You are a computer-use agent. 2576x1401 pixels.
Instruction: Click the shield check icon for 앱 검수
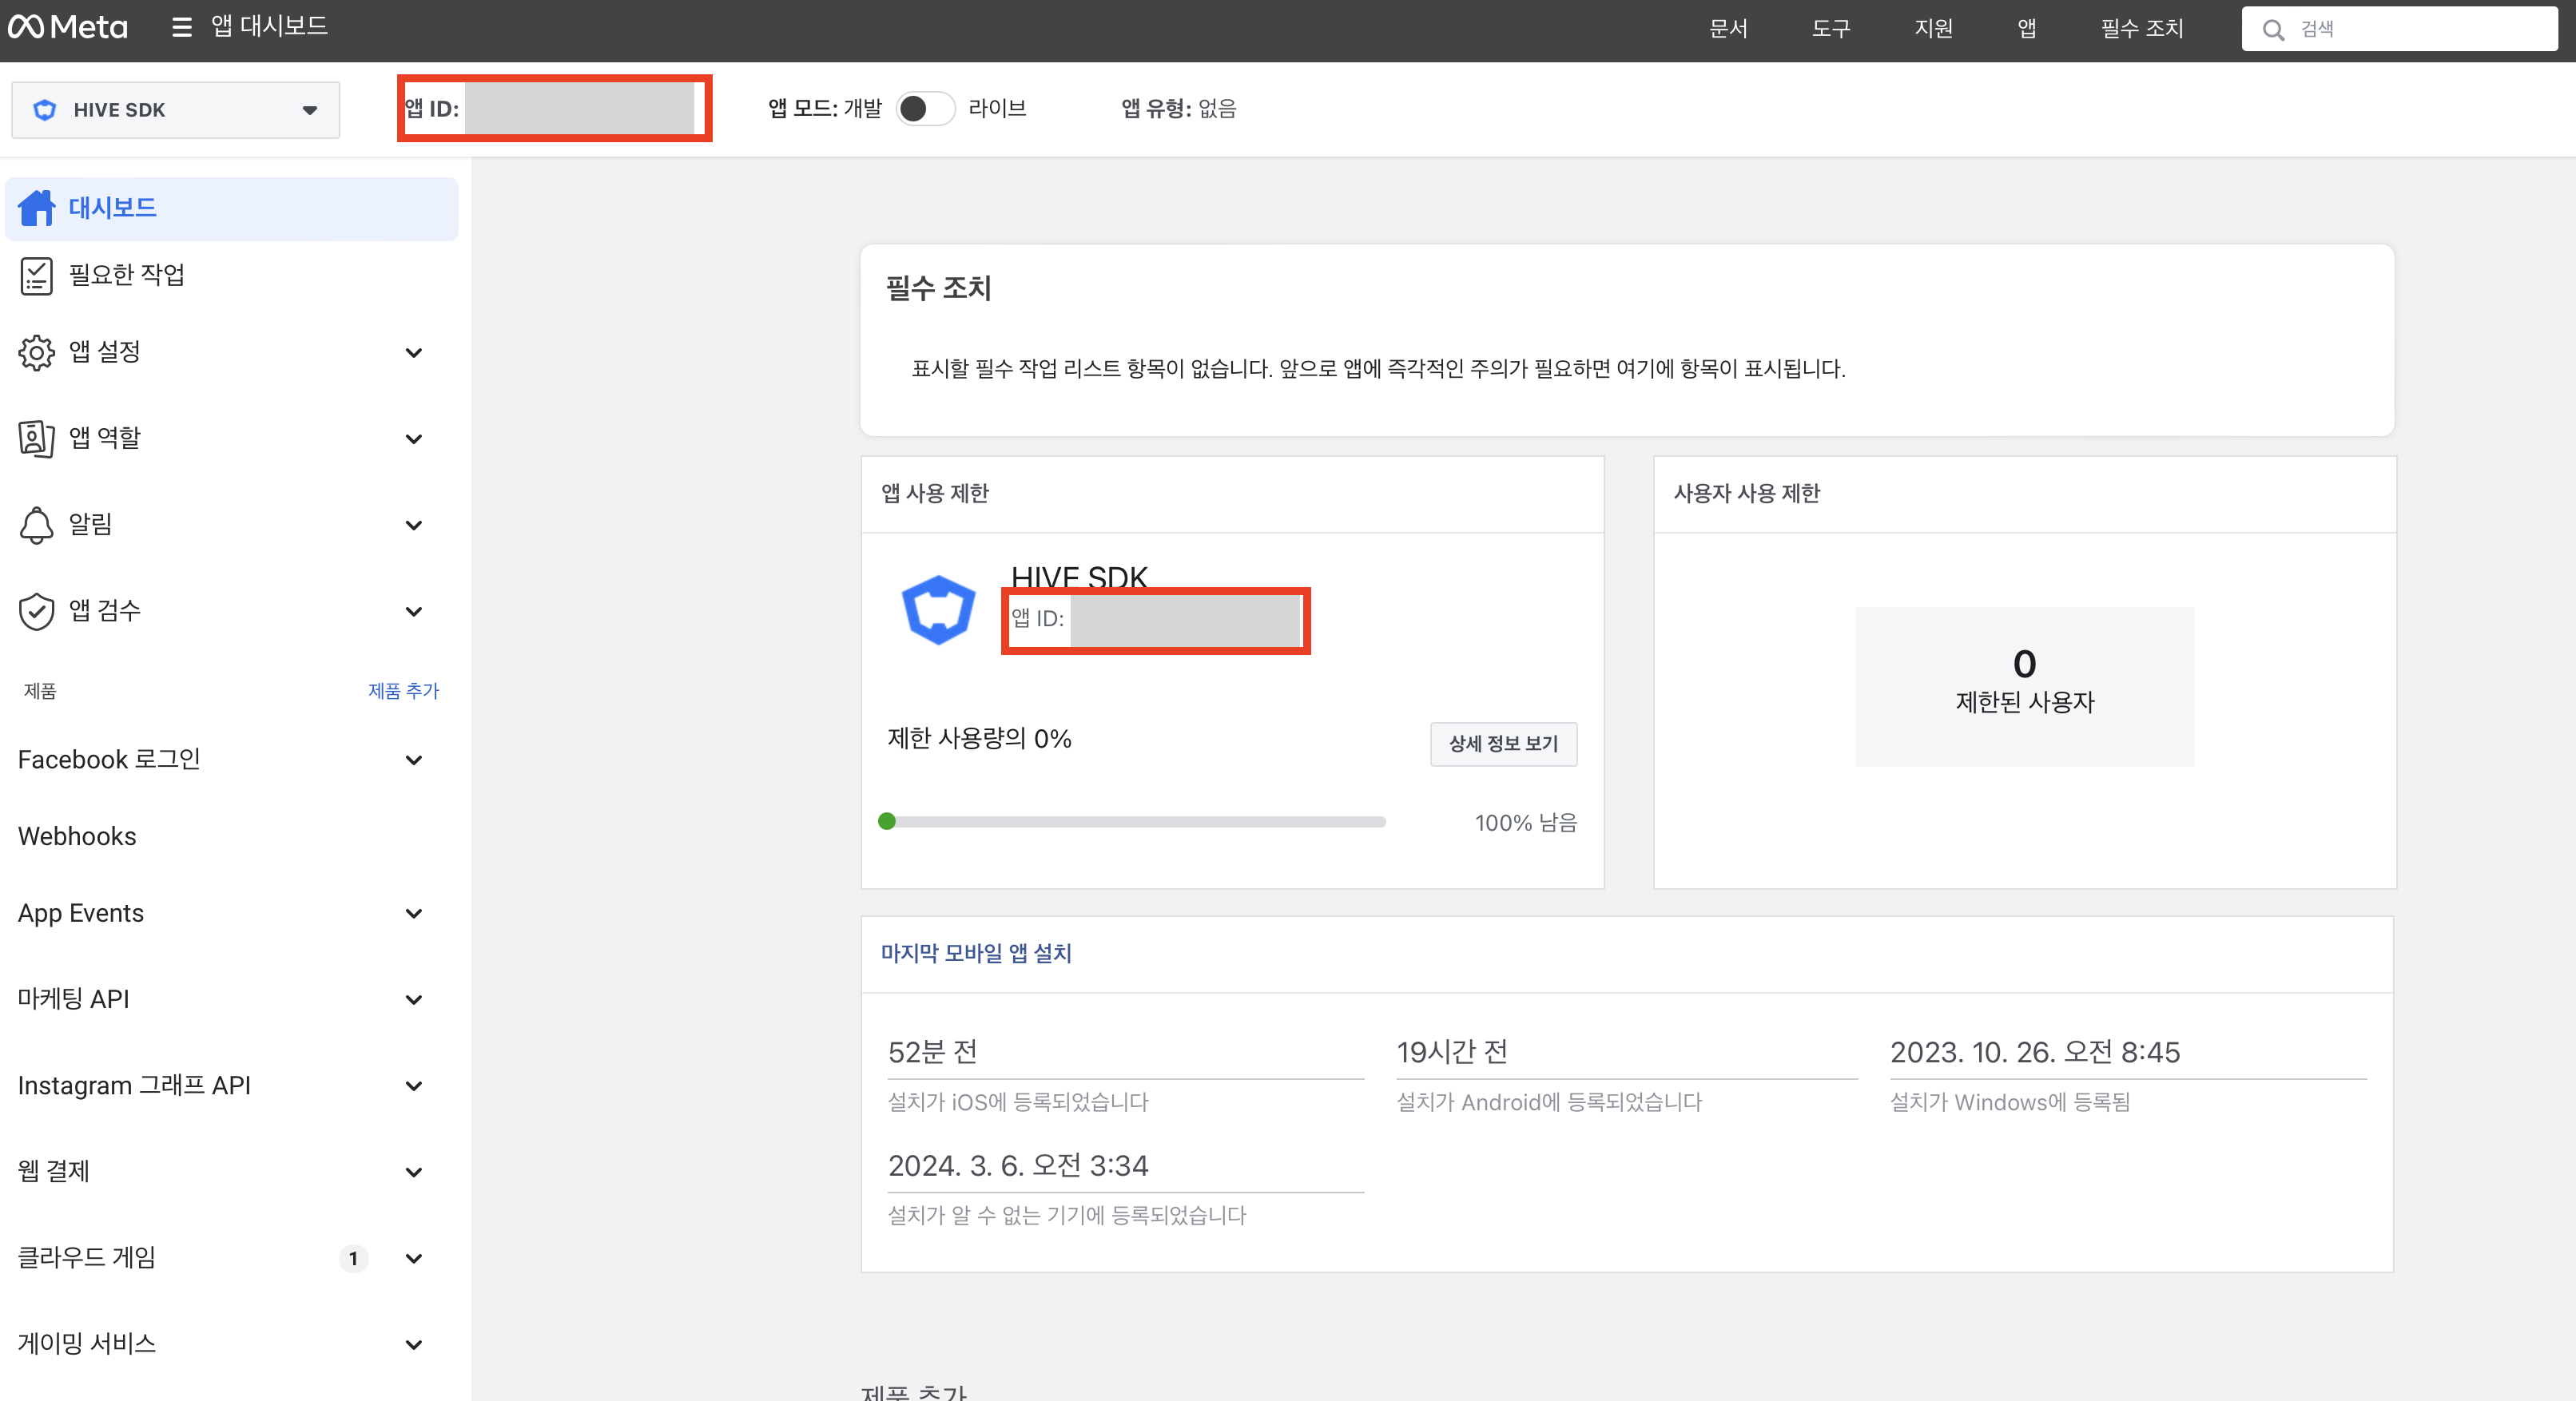tap(37, 611)
